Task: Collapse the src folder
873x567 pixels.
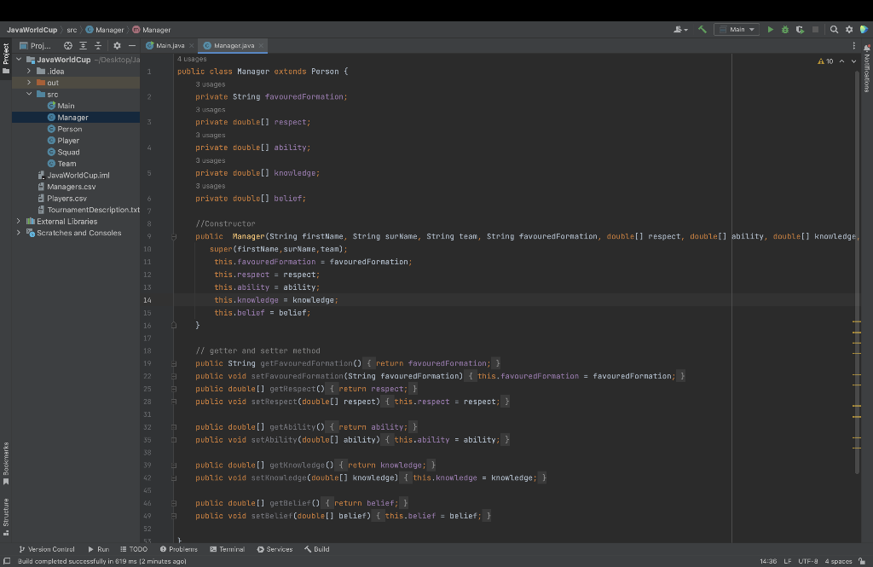Action: pyautogui.click(x=29, y=94)
